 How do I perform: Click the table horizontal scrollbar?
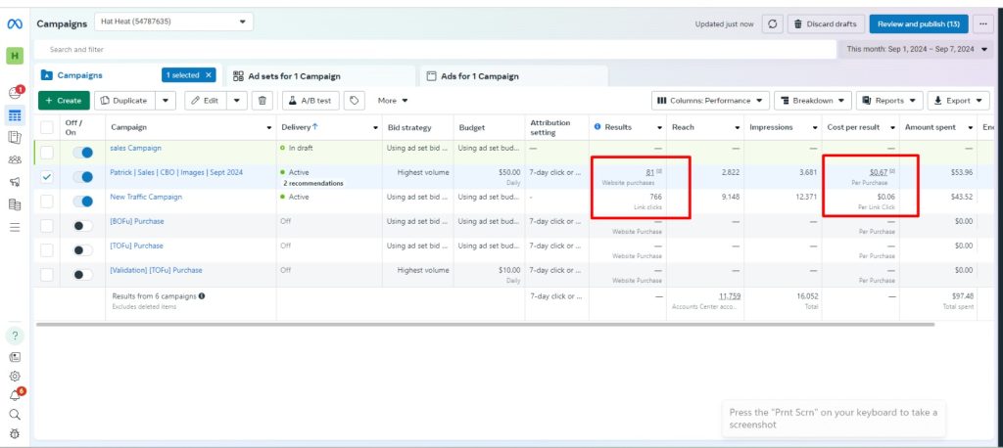[x=486, y=325]
